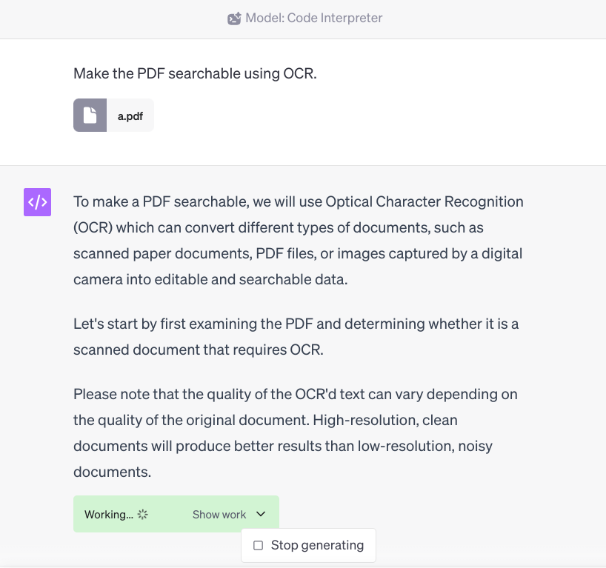
Task: Open the a.pdf attachment file name
Action: pos(130,116)
